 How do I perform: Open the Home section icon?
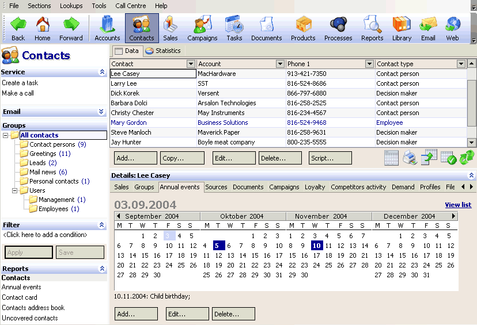[x=42, y=29]
